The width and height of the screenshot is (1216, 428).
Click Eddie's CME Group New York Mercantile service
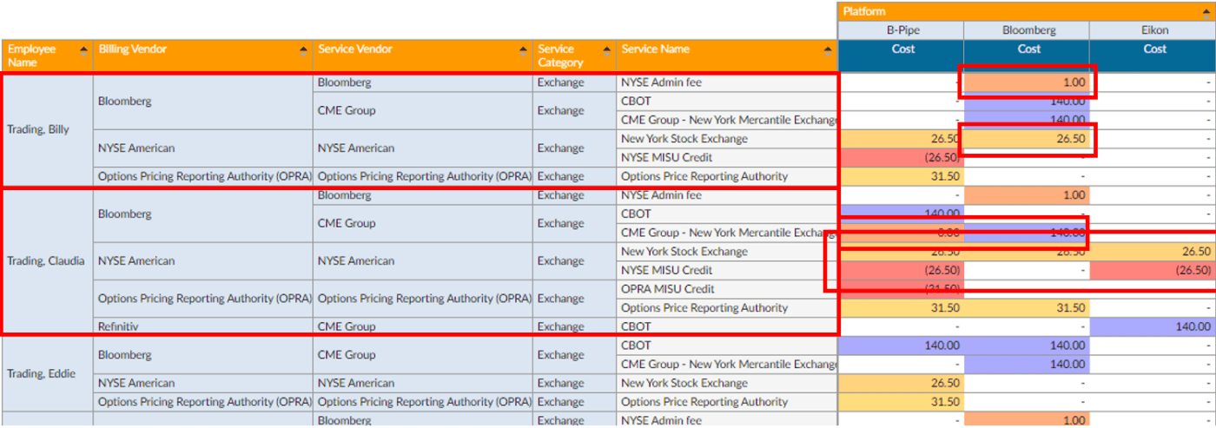click(727, 364)
